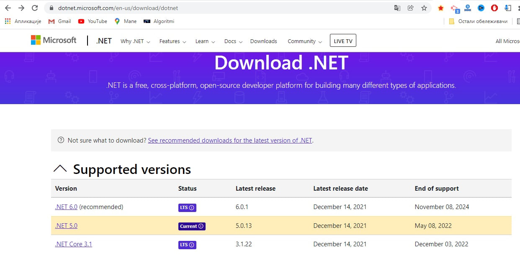520x258 pixels.
Task: Open the All Microsoft menu
Action: [x=507, y=41]
